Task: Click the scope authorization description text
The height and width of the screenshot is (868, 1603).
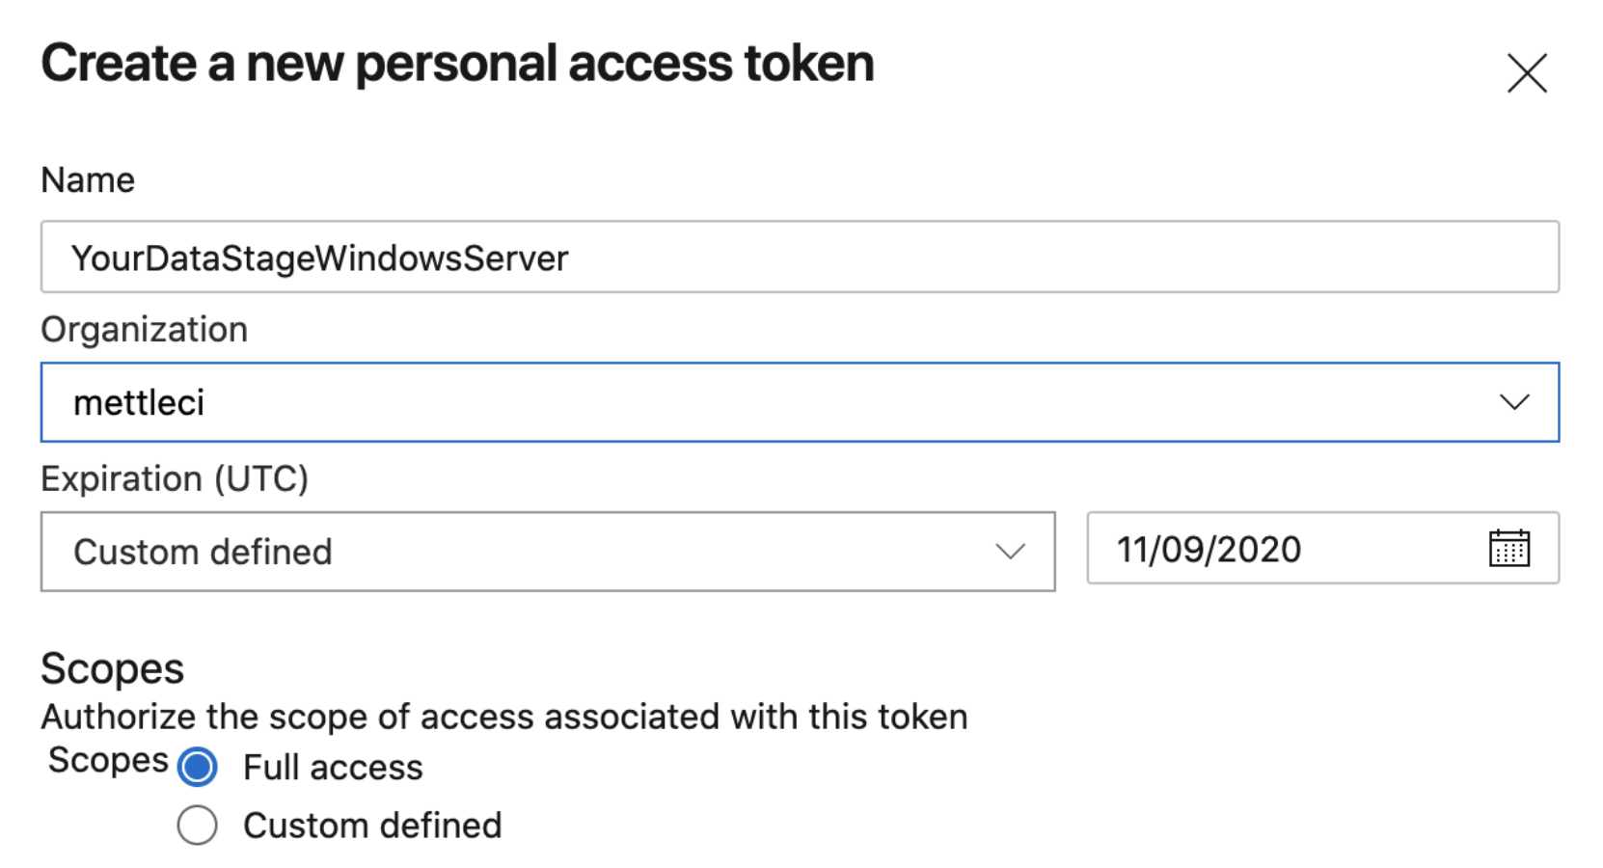Action: 503,718
